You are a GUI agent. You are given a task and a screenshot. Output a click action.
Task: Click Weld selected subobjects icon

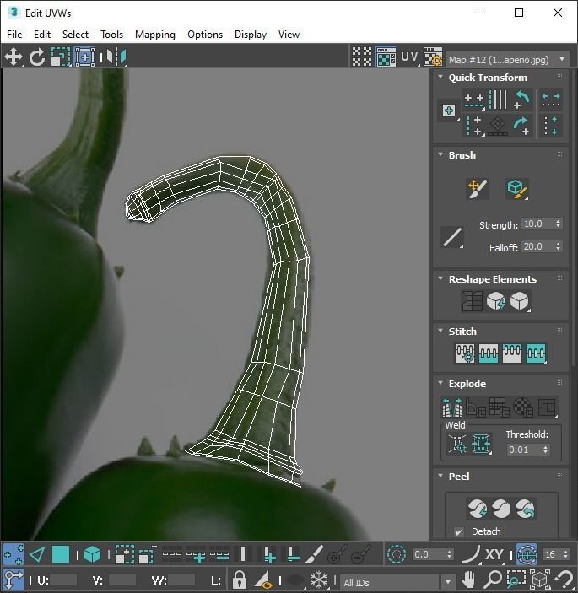[x=481, y=443]
